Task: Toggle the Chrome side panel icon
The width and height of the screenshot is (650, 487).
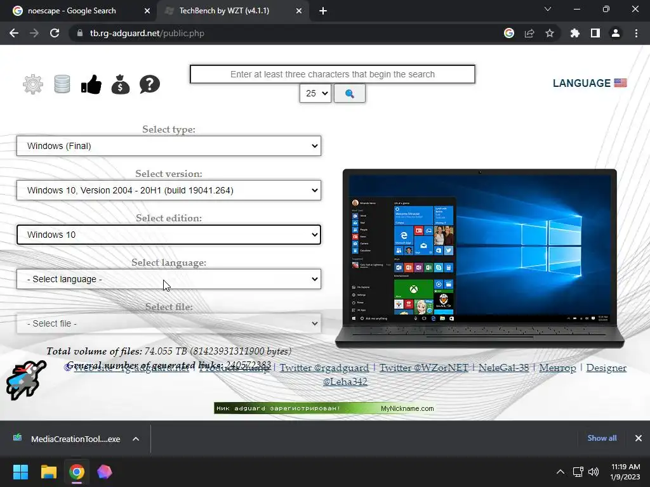Action: click(595, 33)
